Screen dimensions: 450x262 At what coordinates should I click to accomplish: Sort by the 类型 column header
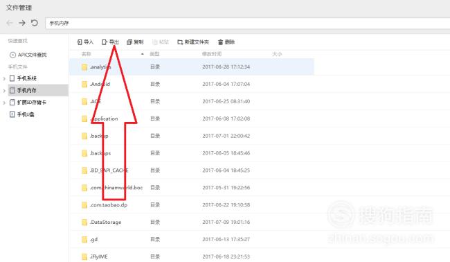154,54
